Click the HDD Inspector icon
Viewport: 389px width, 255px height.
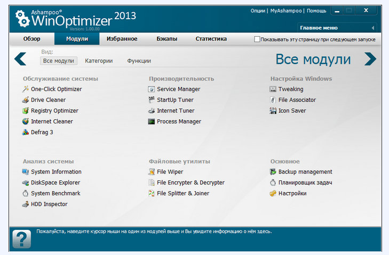pyautogui.click(x=25, y=204)
